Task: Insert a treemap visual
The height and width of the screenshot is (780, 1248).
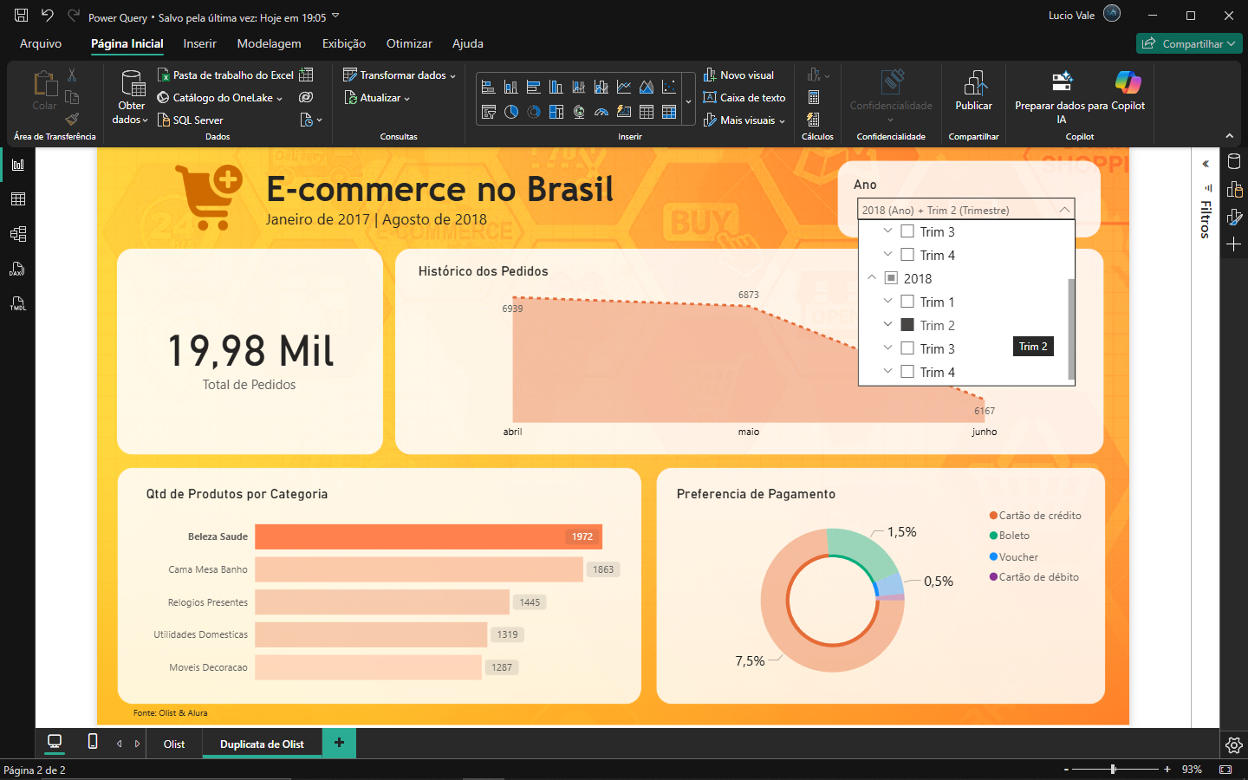Action: pyautogui.click(x=556, y=112)
